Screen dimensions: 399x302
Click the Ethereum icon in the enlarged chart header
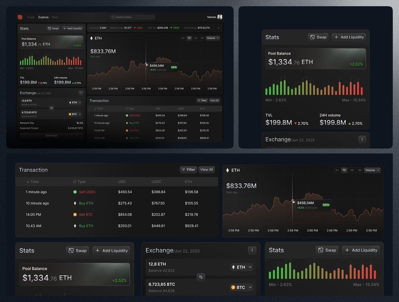coord(227,170)
